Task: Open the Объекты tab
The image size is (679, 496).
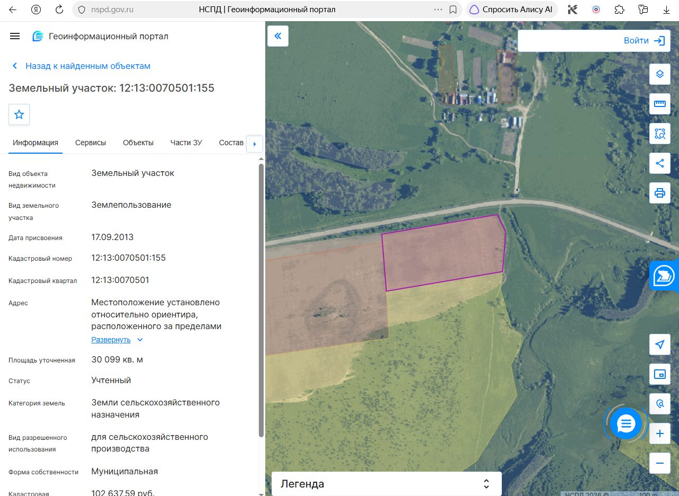Action: (138, 143)
